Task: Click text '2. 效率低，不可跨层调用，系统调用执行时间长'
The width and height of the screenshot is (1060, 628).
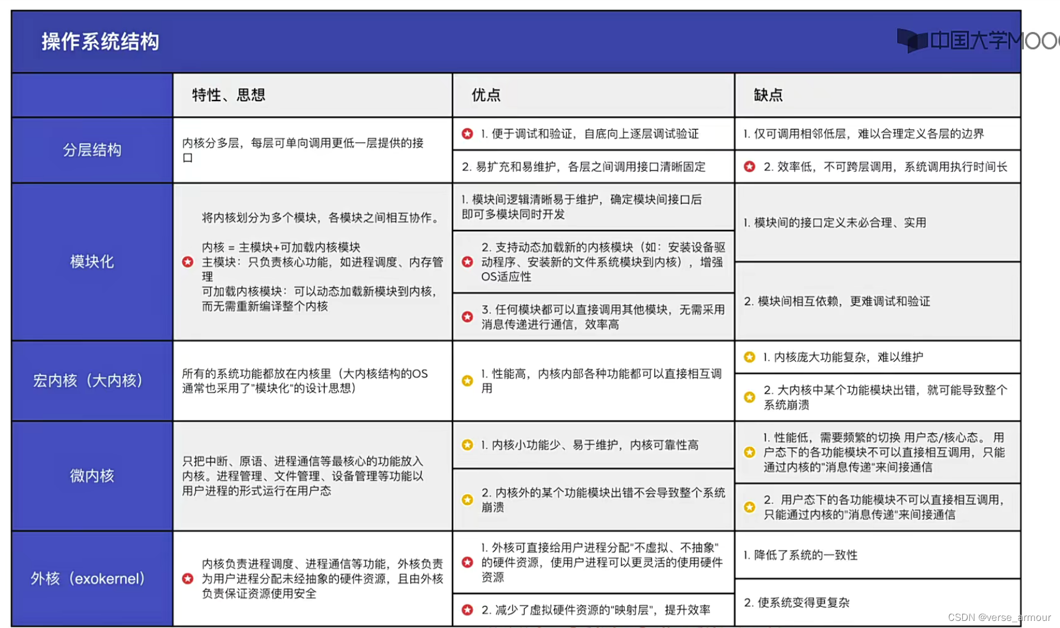Action: pyautogui.click(x=885, y=167)
